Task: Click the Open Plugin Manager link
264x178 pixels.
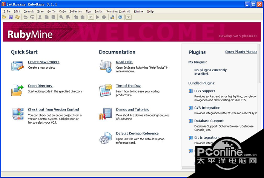Action: (241, 52)
